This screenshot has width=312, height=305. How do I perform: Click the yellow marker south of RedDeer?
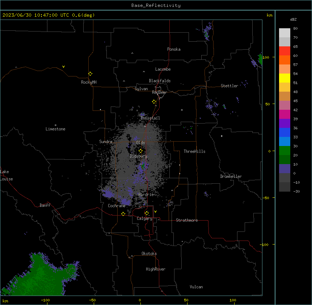(154, 102)
